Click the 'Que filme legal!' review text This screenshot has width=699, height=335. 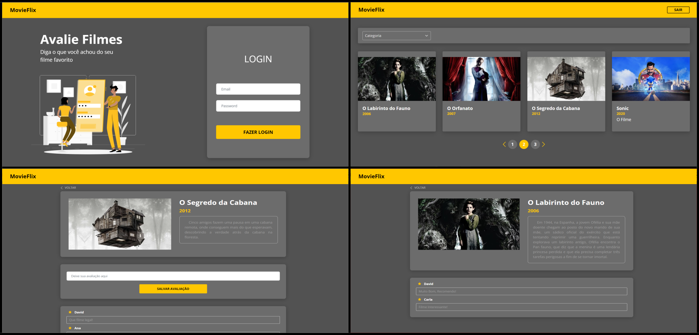(x=81, y=320)
